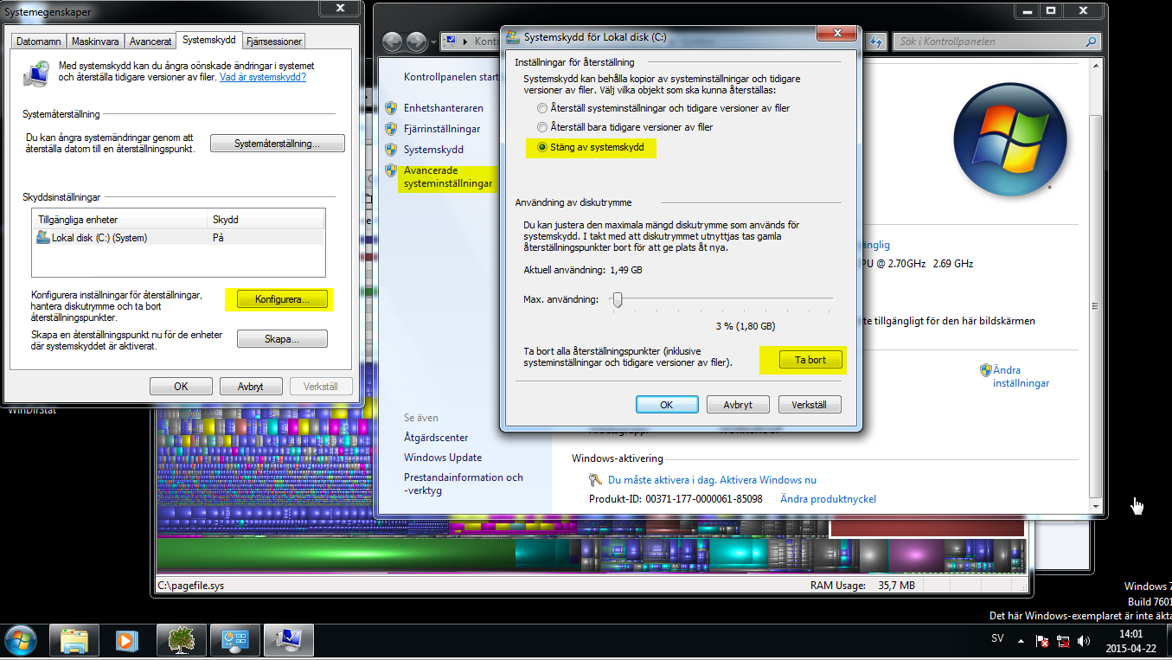Click the refresh button beside the address bar

[877, 42]
